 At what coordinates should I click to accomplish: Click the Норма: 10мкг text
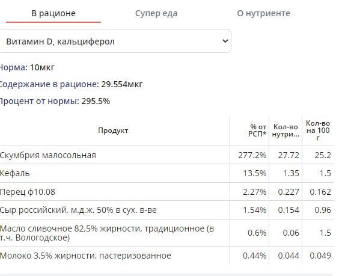[x=27, y=67]
